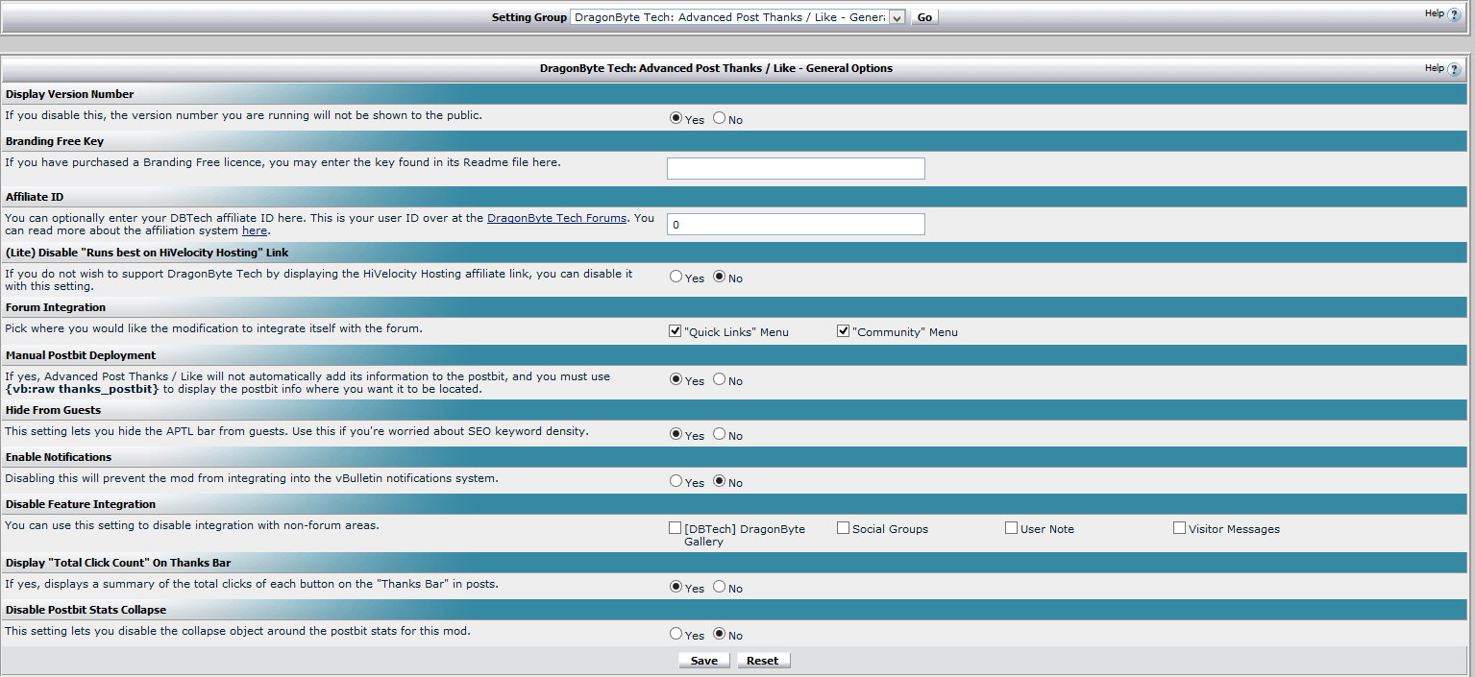Click the Help question-mark icon beside Setting Group bar
The width and height of the screenshot is (1475, 677).
click(x=1454, y=14)
